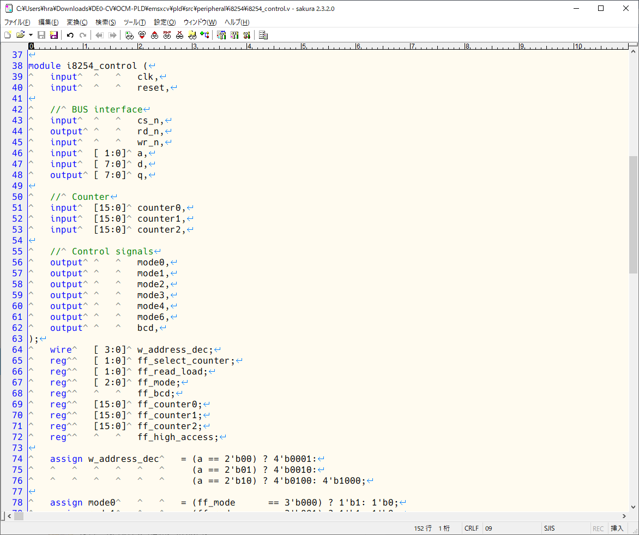Open the ウィンドウ(W) menu
Image resolution: width=639 pixels, height=535 pixels.
pyautogui.click(x=200, y=22)
